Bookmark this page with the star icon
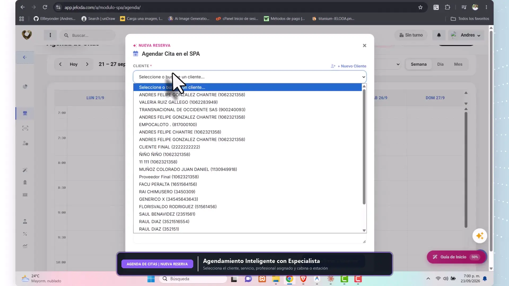This screenshot has width=509, height=286. point(420,7)
